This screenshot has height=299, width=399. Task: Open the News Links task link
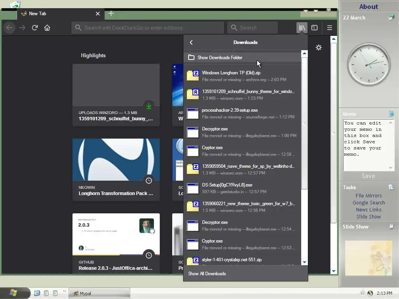[x=369, y=209]
